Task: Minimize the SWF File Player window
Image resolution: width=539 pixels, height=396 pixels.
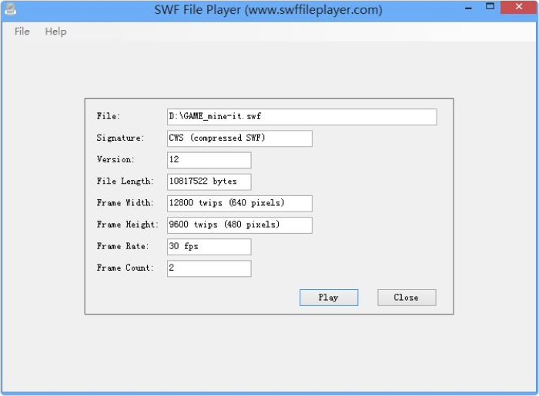Action: (468, 8)
